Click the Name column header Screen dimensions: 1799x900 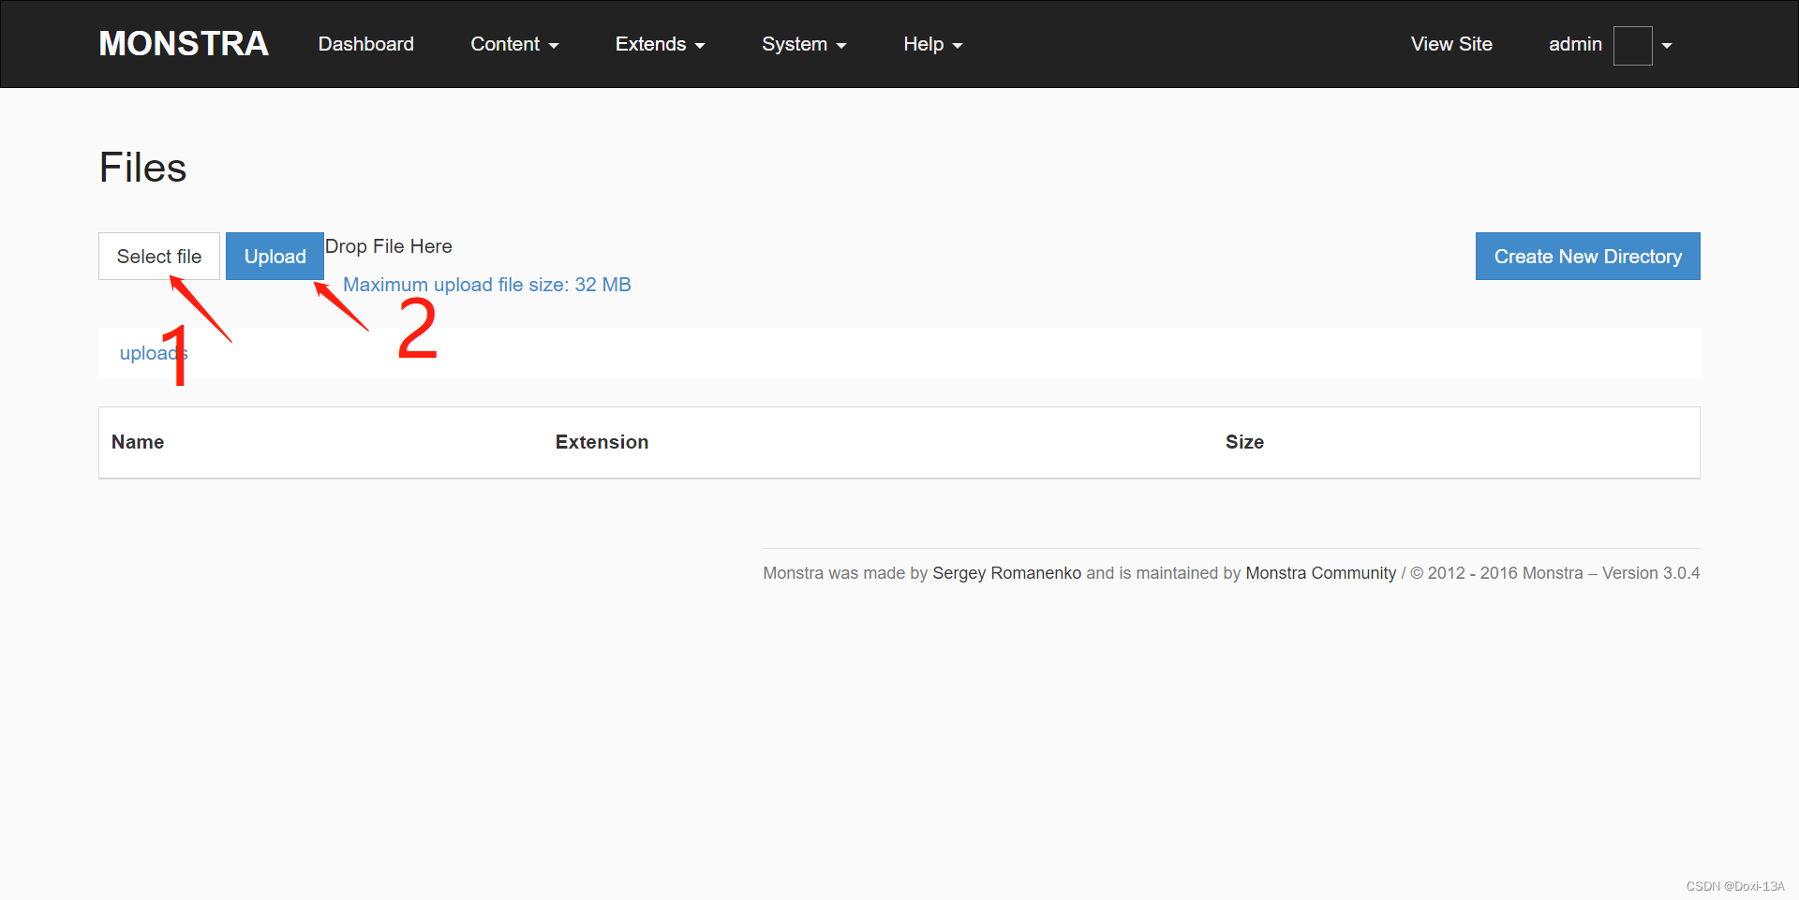pyautogui.click(x=137, y=442)
